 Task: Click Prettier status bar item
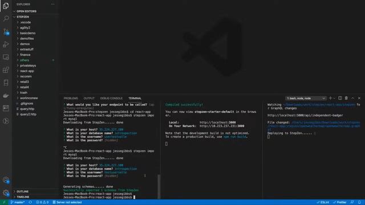coord(340,202)
